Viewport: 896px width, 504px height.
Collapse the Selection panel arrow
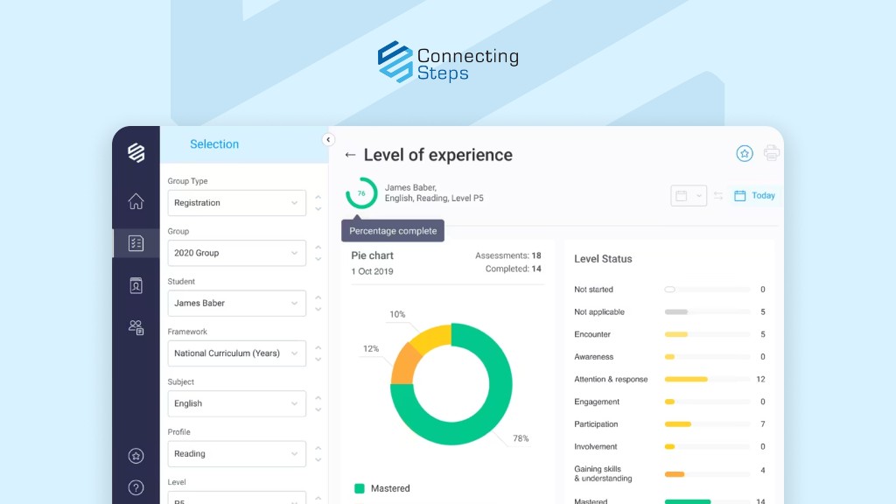(328, 139)
